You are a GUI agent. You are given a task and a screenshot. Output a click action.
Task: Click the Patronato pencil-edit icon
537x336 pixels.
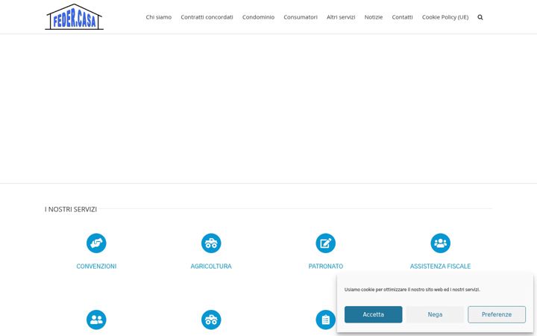pos(326,243)
